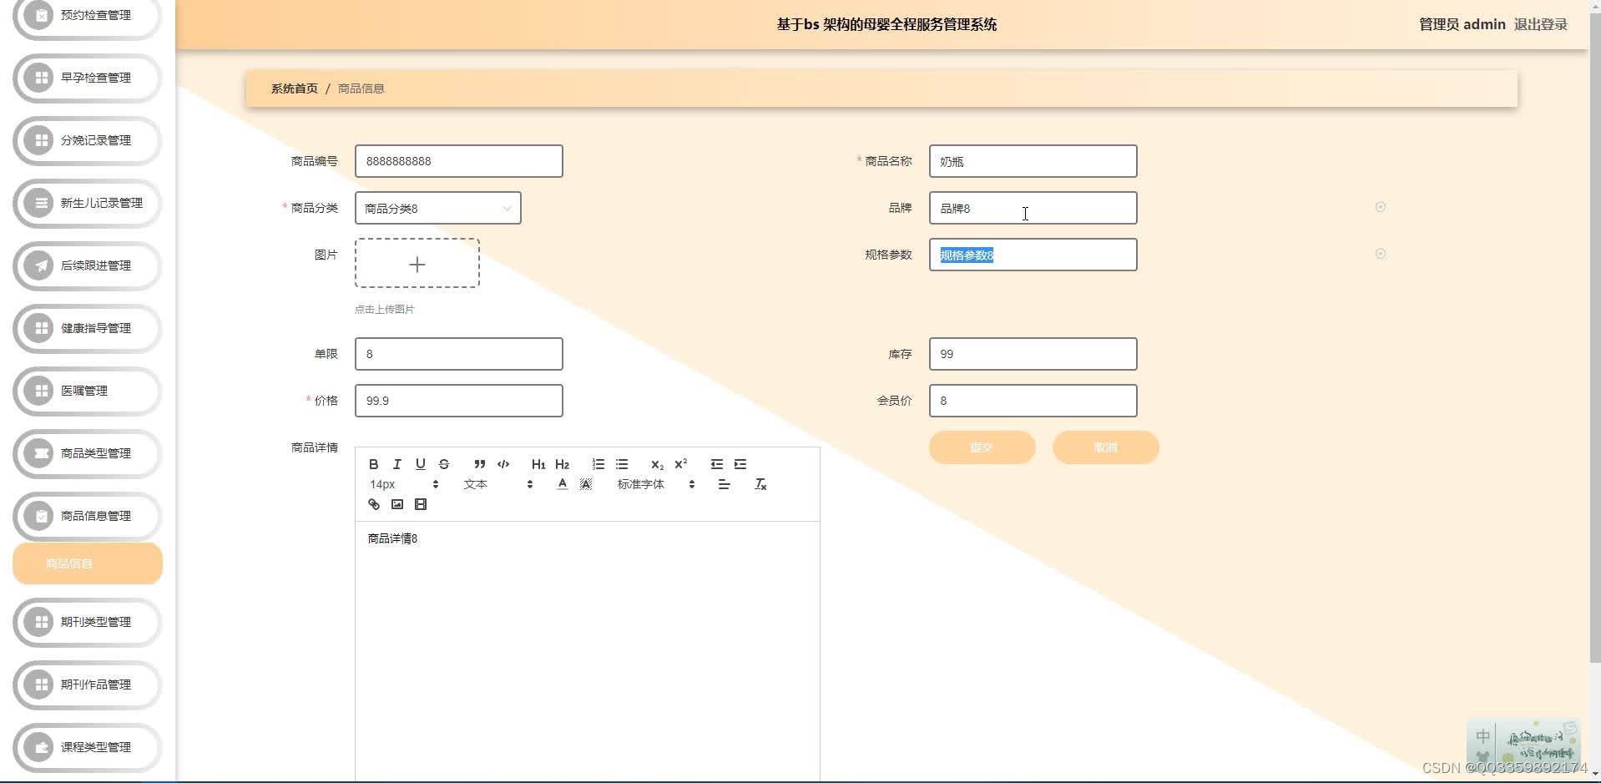Open 医嘱管理 in the sidebar
Viewport: 1601px width, 783px height.
[x=88, y=391]
